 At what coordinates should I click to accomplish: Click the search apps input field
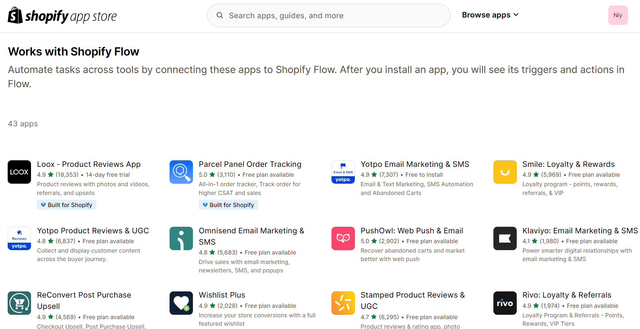click(328, 15)
